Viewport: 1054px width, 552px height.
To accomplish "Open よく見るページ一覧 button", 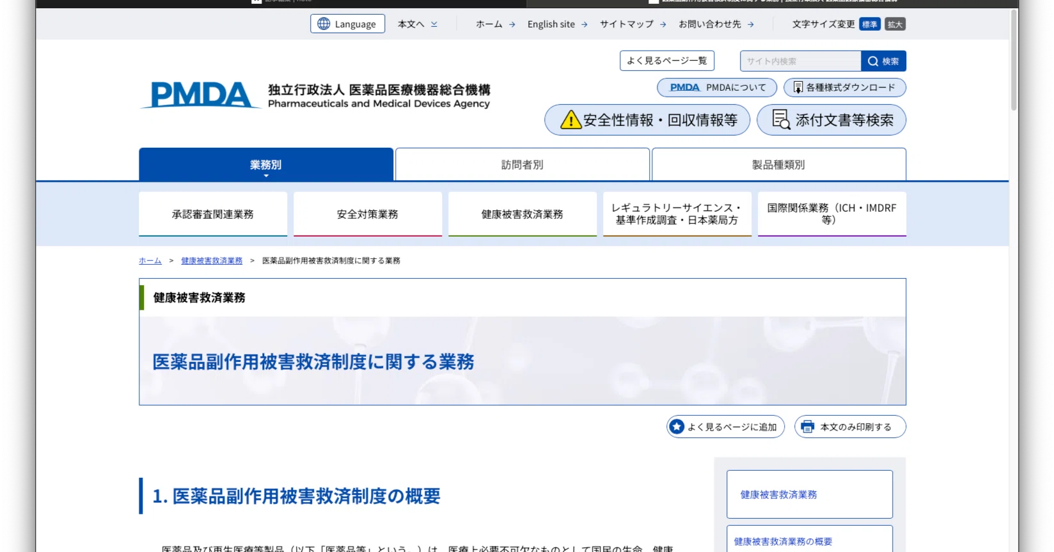I will click(x=667, y=61).
